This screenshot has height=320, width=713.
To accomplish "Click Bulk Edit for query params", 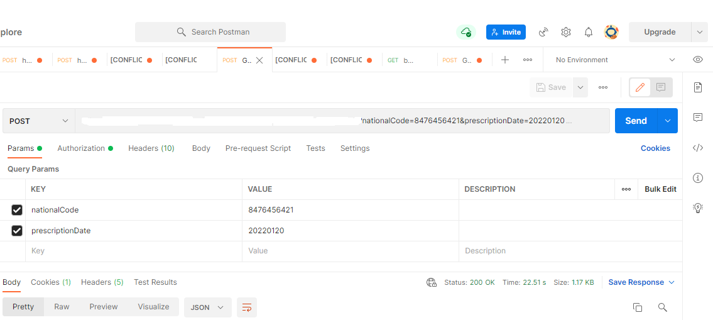I will click(660, 189).
